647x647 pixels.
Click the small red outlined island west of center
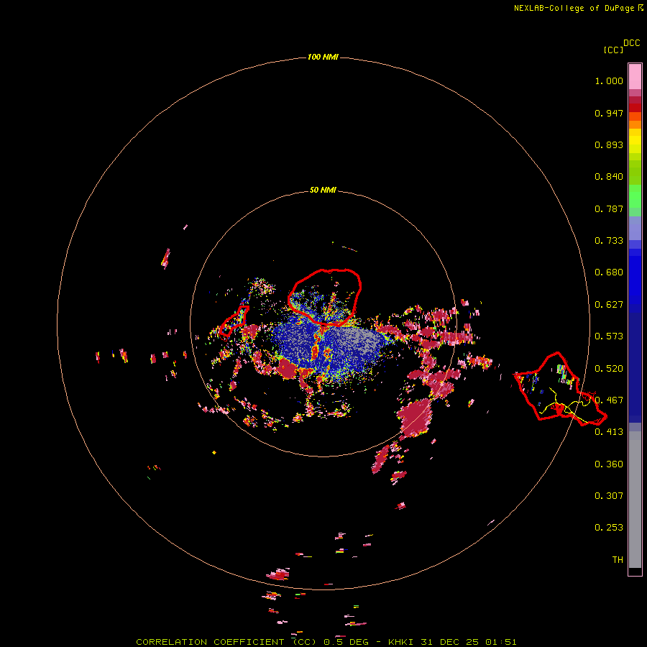point(234,320)
